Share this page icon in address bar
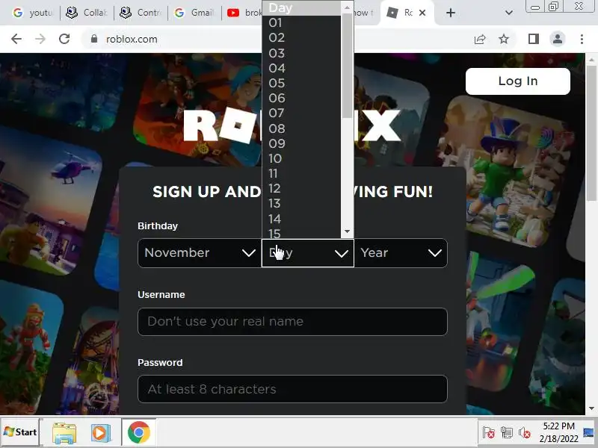This screenshot has height=448, width=598. [480, 39]
